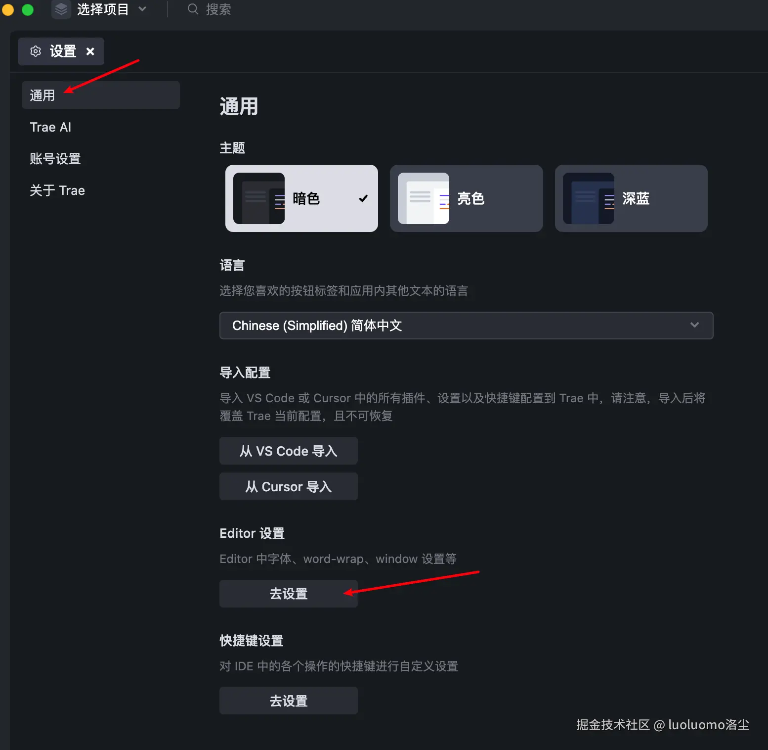The width and height of the screenshot is (768, 750).
Task: Click the layered project icon in title bar
Action: coord(61,9)
